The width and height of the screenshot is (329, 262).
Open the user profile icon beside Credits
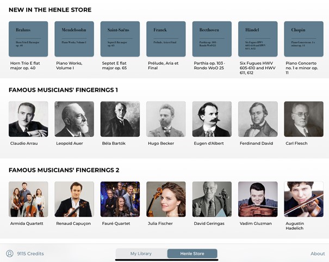pyautogui.click(x=9, y=253)
